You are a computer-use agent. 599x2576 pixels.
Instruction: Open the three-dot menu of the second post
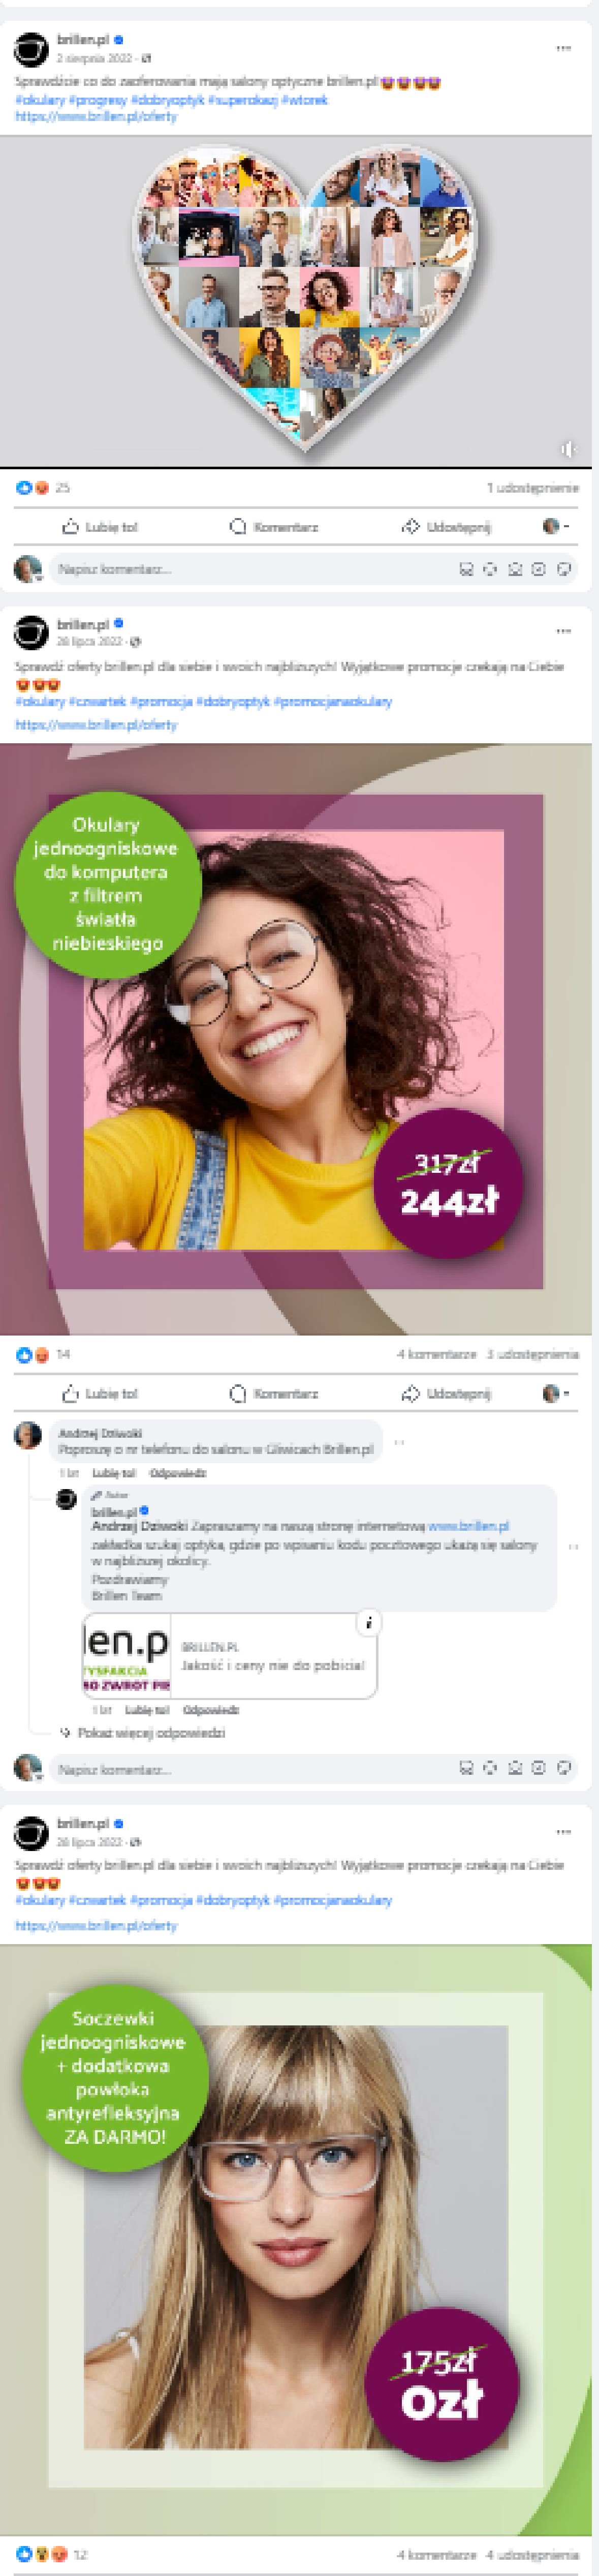click(x=563, y=631)
